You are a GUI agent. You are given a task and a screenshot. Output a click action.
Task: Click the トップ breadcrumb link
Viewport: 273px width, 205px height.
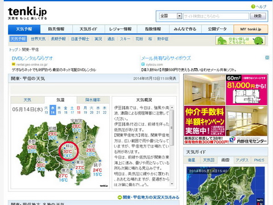coord(13,49)
